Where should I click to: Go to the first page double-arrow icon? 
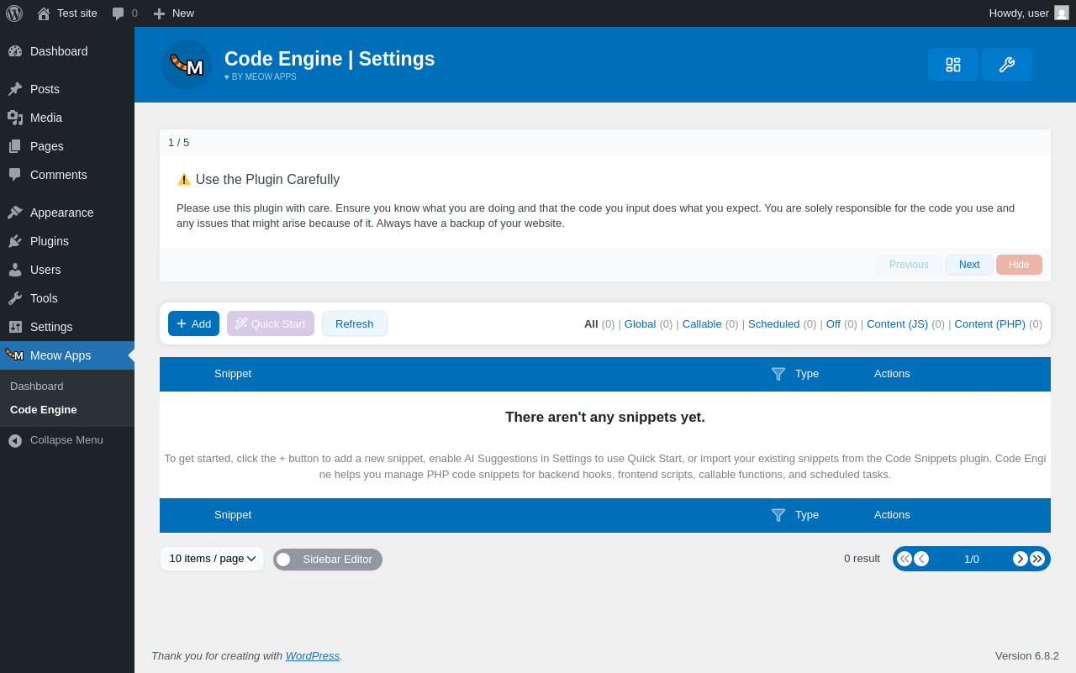(905, 559)
